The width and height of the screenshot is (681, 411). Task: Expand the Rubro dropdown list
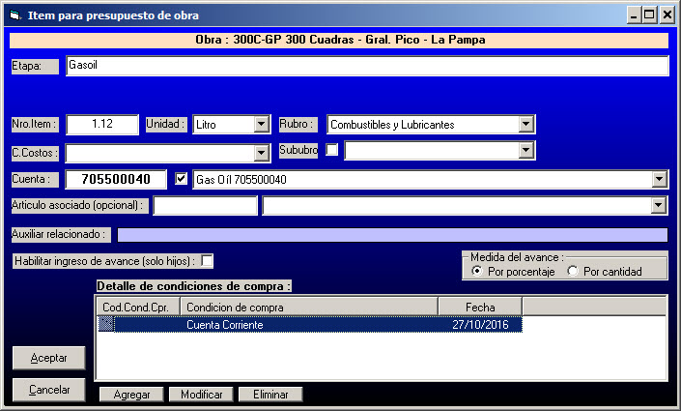[525, 124]
